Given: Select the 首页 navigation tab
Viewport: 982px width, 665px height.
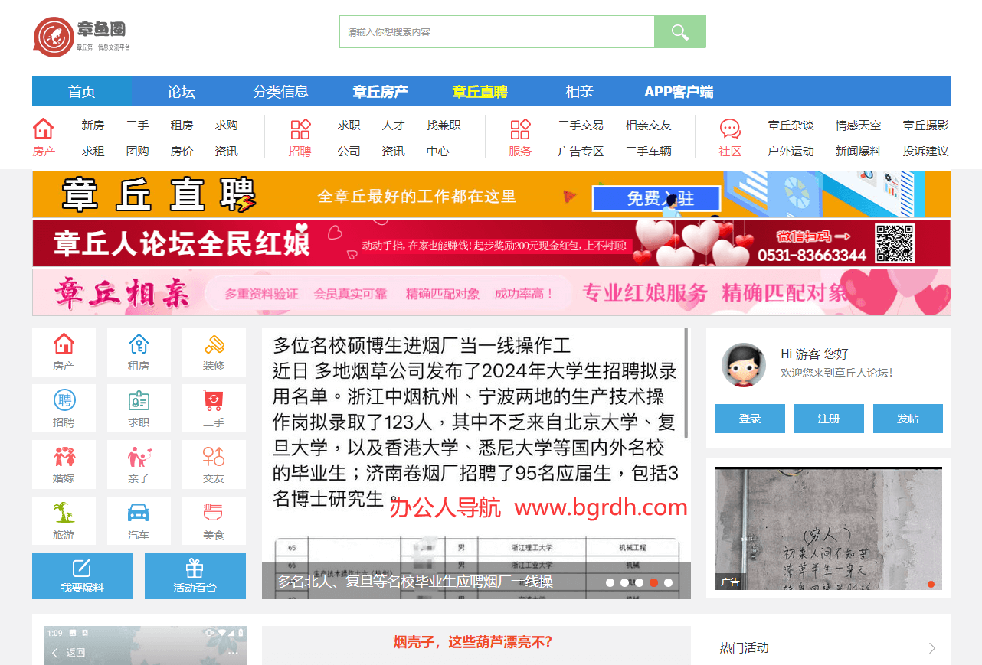Looking at the screenshot, I should tap(82, 91).
